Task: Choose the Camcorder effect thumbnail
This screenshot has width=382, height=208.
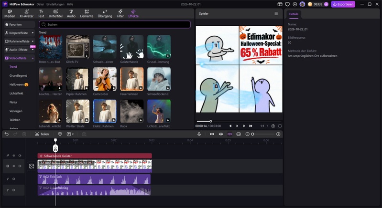Action: 105,79
